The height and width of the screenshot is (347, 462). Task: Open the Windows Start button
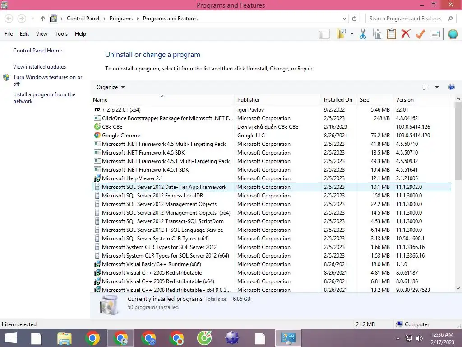point(11,338)
